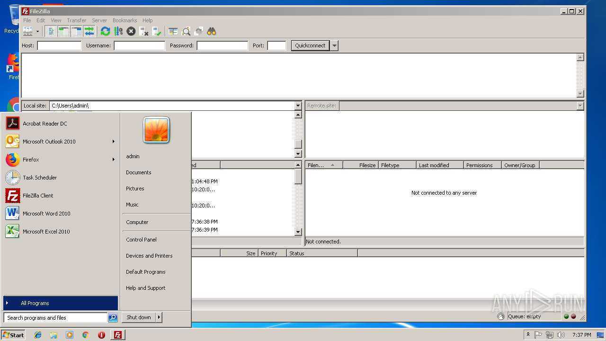Launch Acrobat Reader DC from Start menu
Screen dimensions: 606x341
[61, 124]
